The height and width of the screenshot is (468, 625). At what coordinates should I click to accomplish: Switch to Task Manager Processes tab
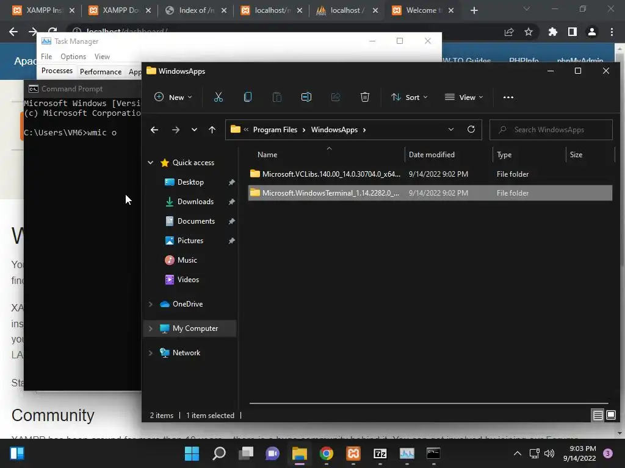click(x=57, y=71)
